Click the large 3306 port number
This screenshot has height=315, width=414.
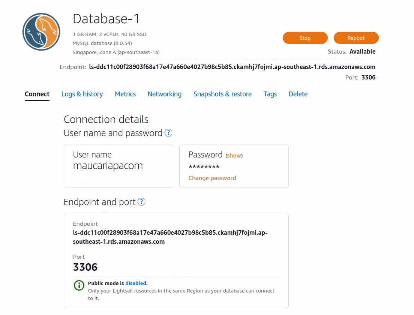pyautogui.click(x=85, y=267)
